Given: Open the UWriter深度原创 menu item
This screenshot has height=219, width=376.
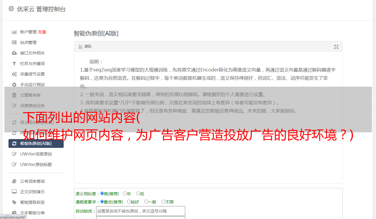Looking at the screenshot, I should pos(36,154).
